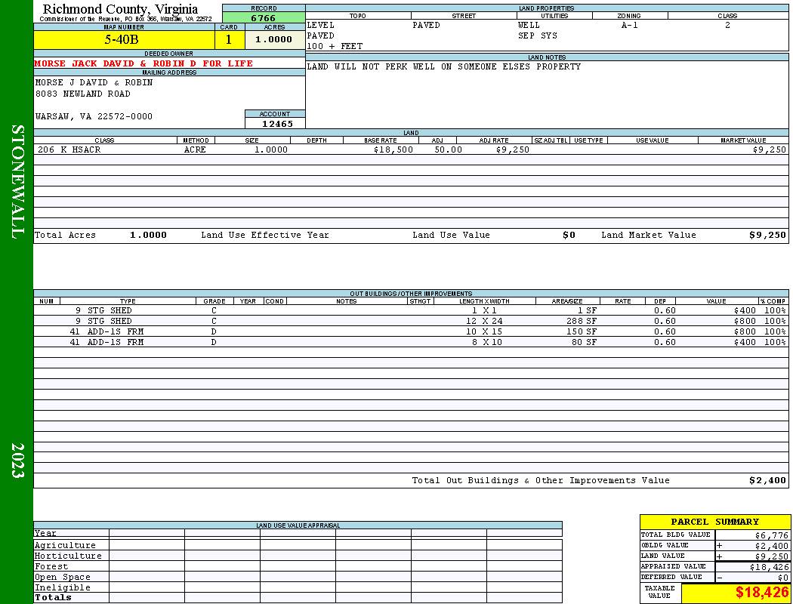Click the 2023 year on green sidebar

click(17, 461)
